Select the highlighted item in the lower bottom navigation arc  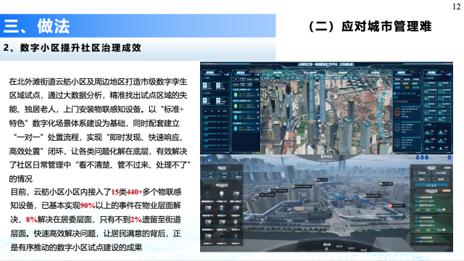point(327,245)
